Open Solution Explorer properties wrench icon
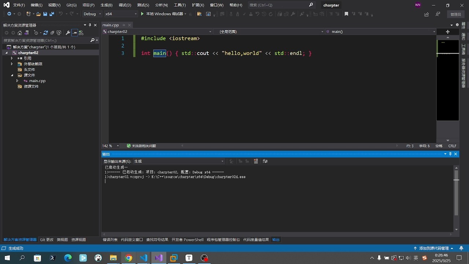The image size is (469, 264). pyautogui.click(x=68, y=33)
